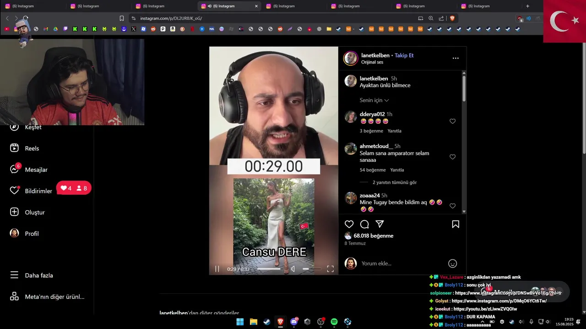
Task: Open Meta'nın diğer ürünleri menu
Action: click(x=47, y=297)
